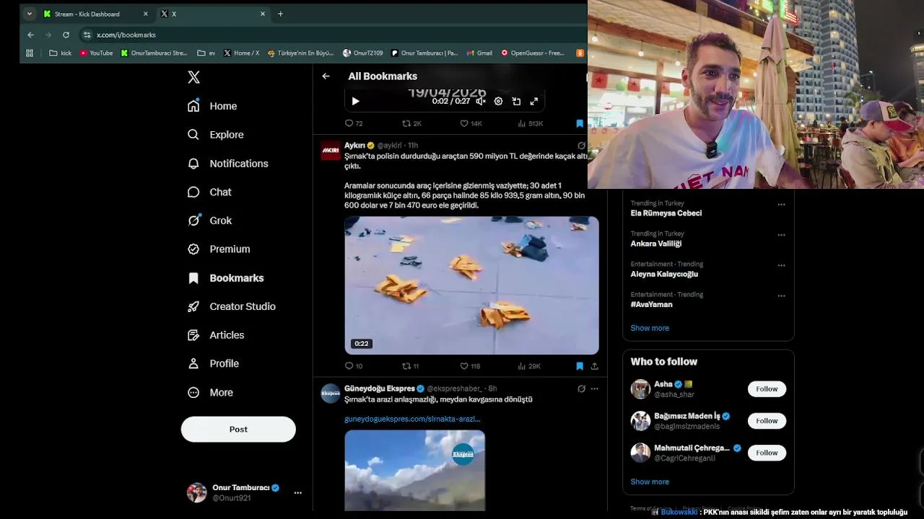924x519 pixels.
Task: Open Güneydoğu Ekspres profile avatar
Action: pyautogui.click(x=331, y=393)
